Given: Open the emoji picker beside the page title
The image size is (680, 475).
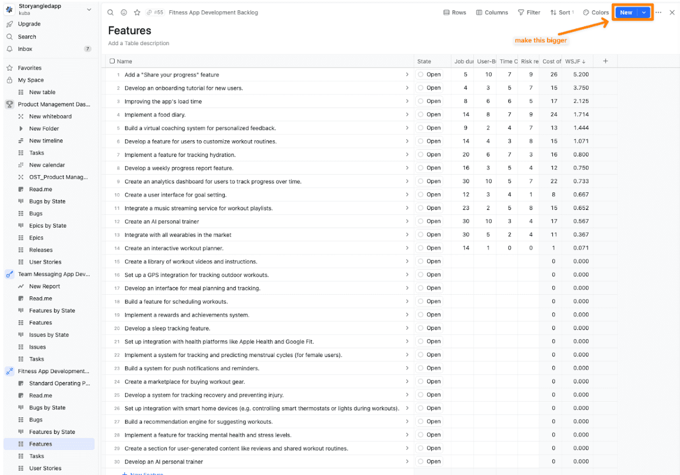Looking at the screenshot, I should coord(123,12).
